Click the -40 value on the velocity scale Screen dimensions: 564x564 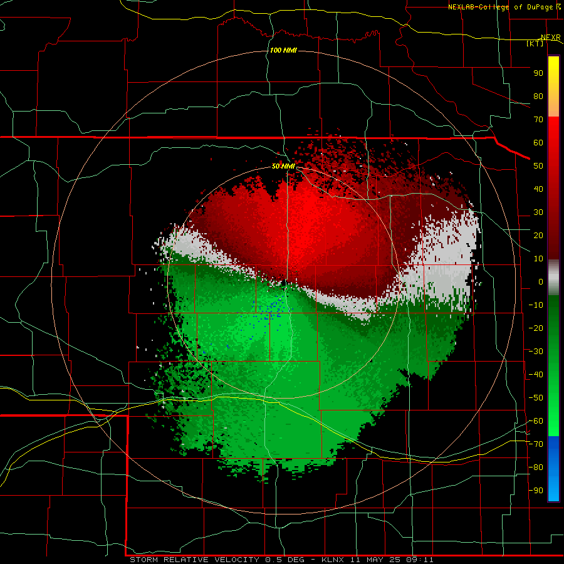coord(536,375)
